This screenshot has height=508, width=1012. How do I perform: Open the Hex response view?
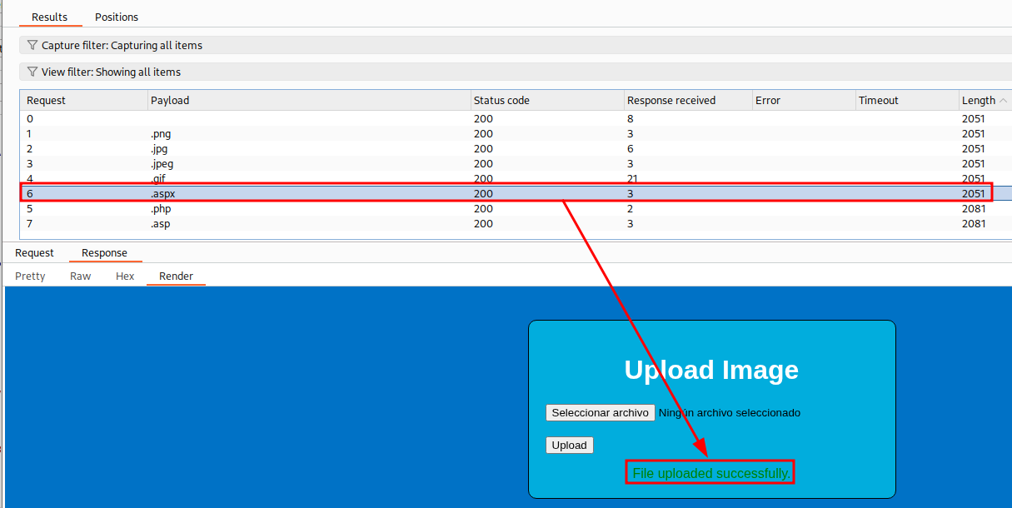click(x=125, y=276)
